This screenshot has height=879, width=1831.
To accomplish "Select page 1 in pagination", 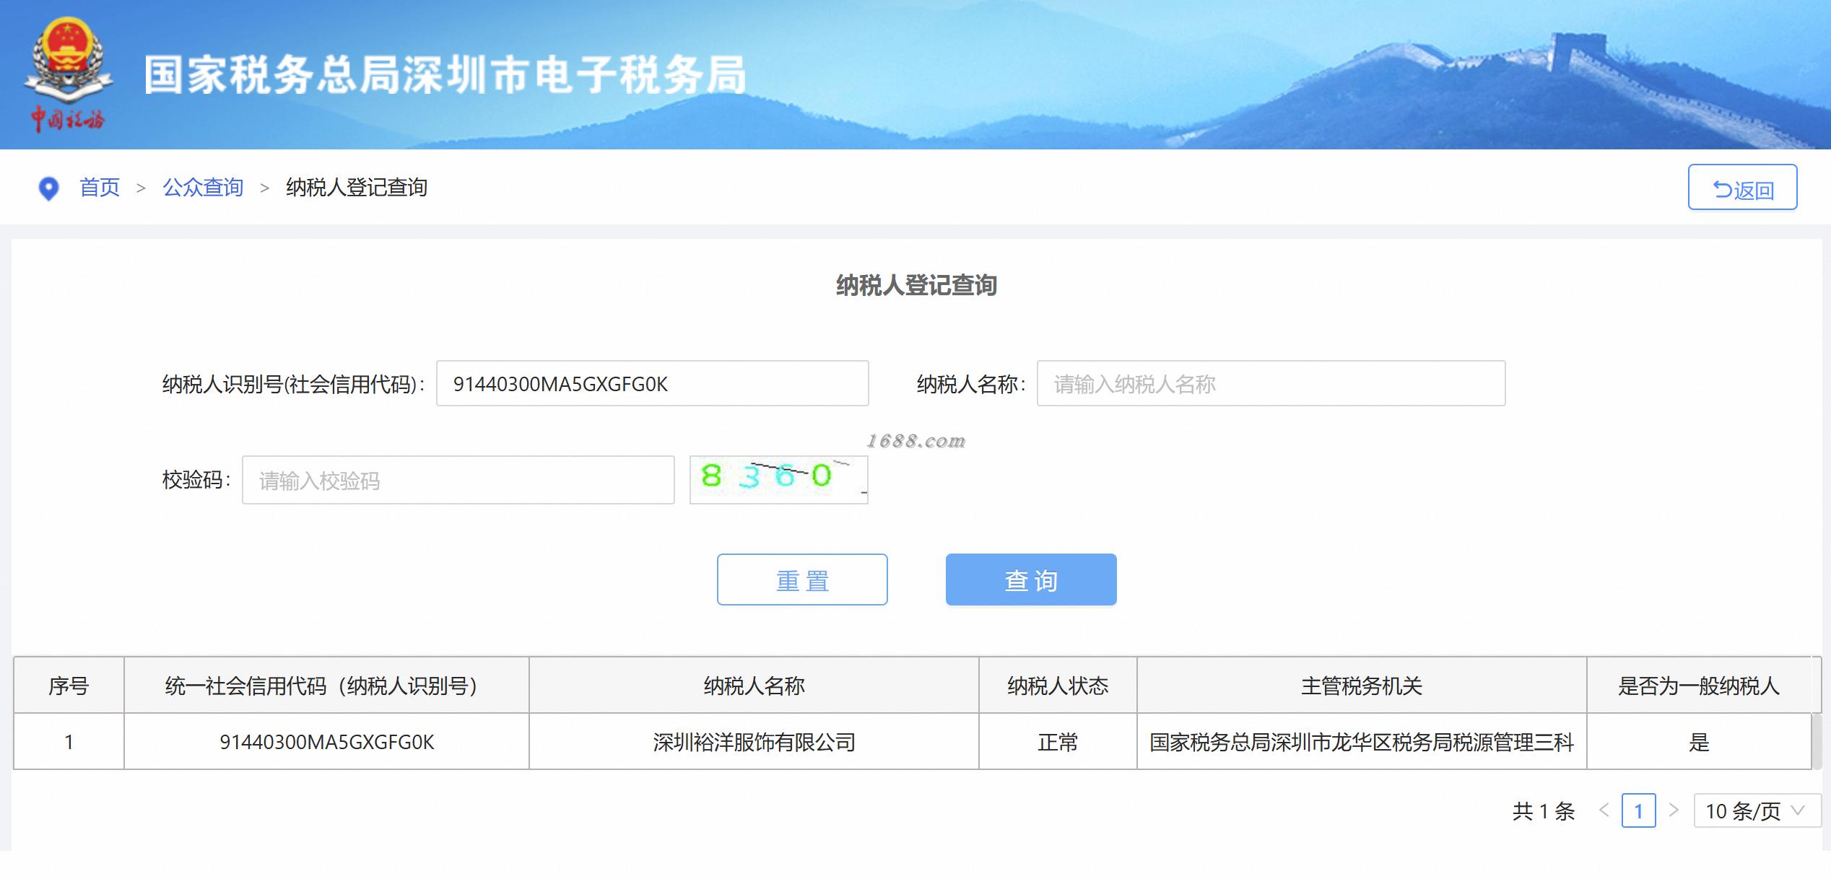I will [x=1638, y=810].
